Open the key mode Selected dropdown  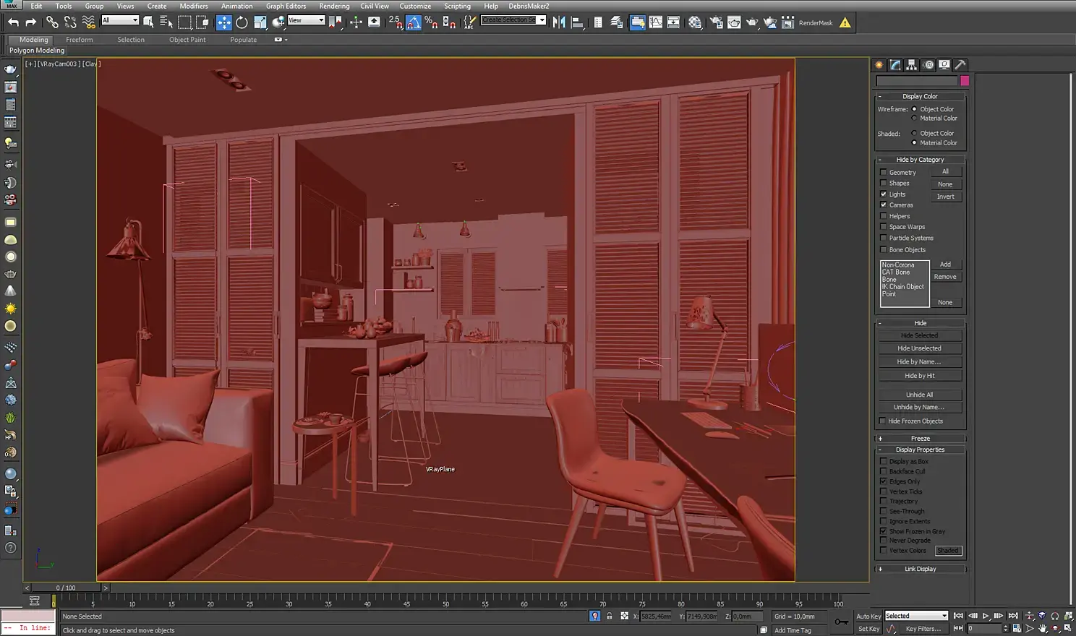[x=916, y=616]
